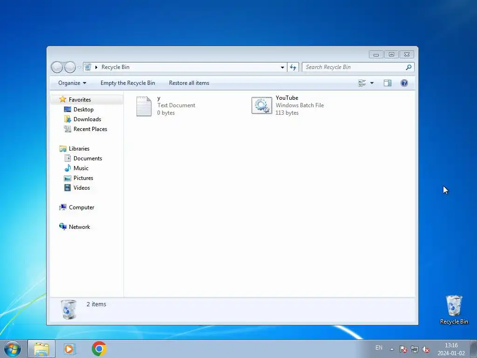Select Favorites in the navigation pane
This screenshot has height=358, width=477.
[80, 100]
